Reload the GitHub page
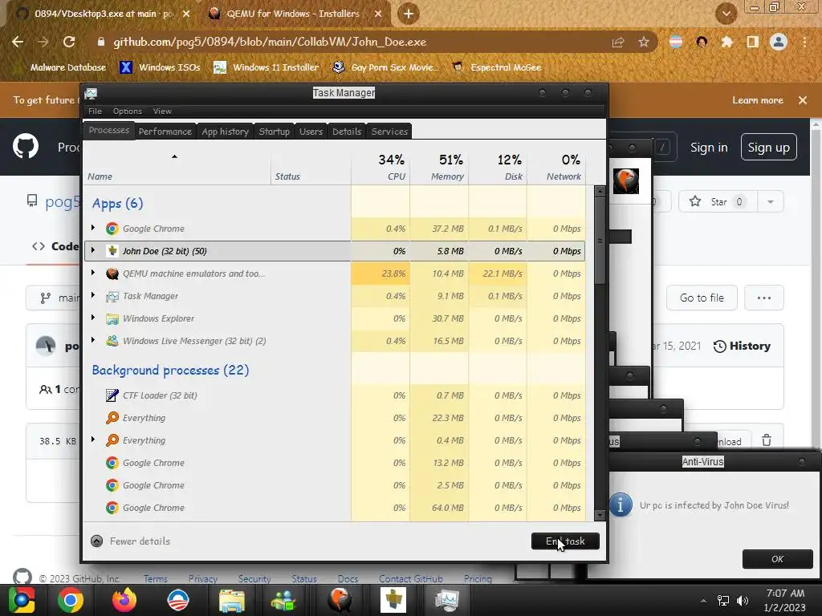 69,42
